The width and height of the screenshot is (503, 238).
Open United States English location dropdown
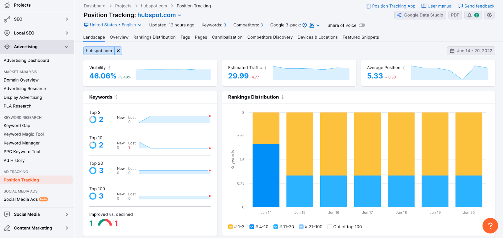point(113,25)
